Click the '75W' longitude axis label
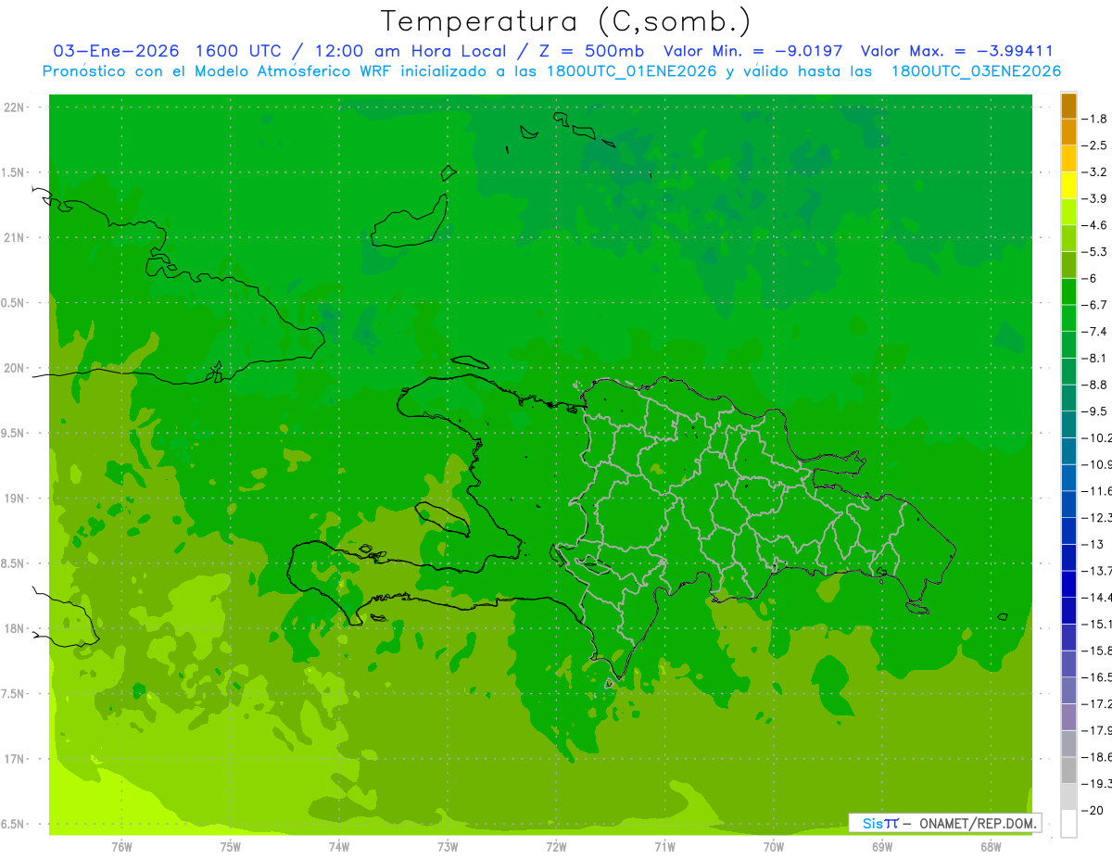Screen dimensions: 1112x859 pyautogui.click(x=231, y=847)
